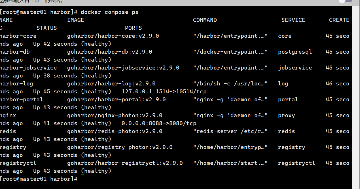Click the green cursor at the prompt

click(82, 179)
